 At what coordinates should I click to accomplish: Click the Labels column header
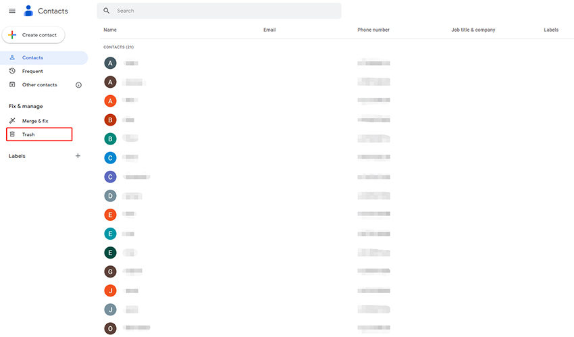(x=551, y=30)
